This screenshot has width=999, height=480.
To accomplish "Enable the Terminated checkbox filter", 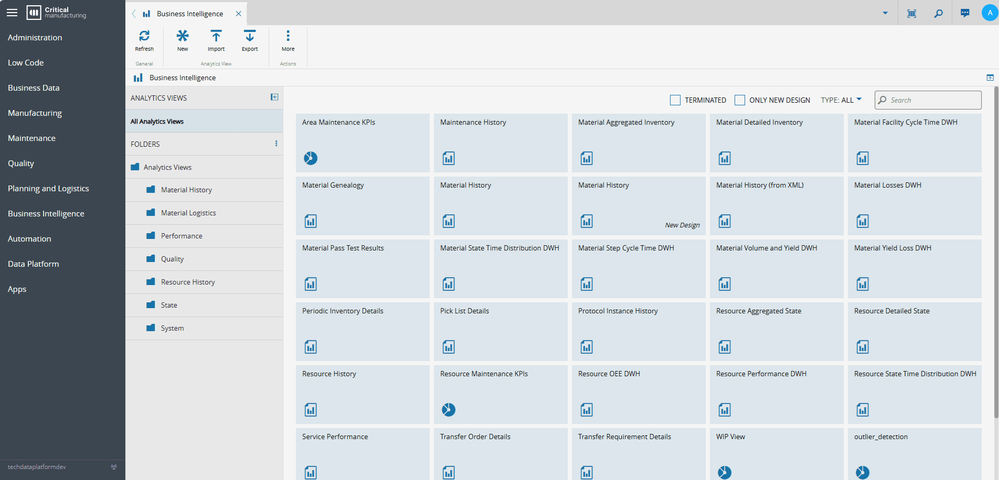I will 675,100.
